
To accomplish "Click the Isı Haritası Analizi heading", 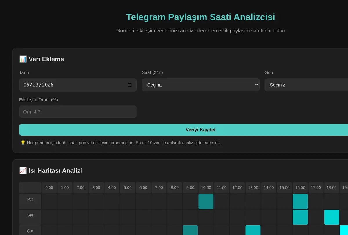I will point(50,171).
